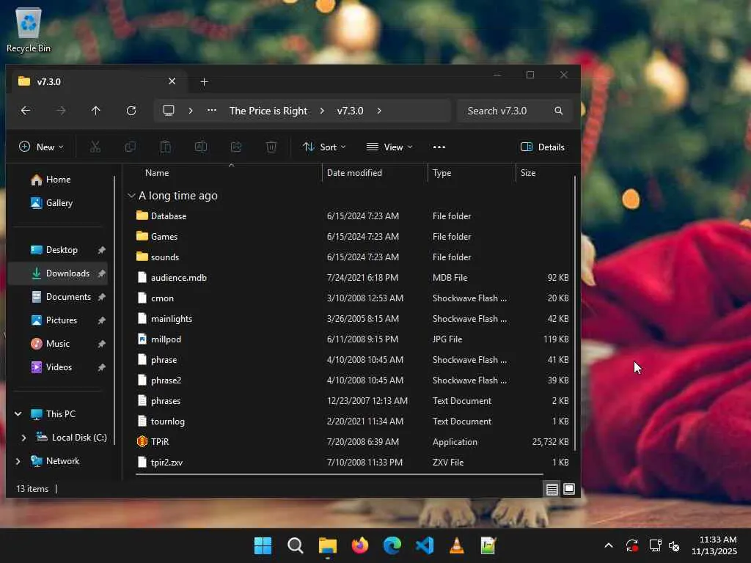
Task: Open the Recycle Bin desktop icon
Action: click(x=29, y=30)
